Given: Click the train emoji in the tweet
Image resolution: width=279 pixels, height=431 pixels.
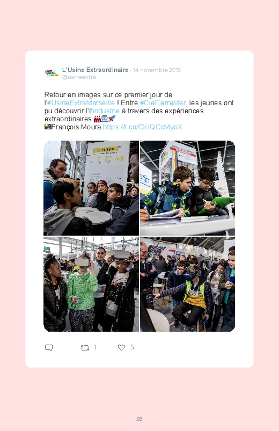Looking at the screenshot, I should click(x=105, y=119).
